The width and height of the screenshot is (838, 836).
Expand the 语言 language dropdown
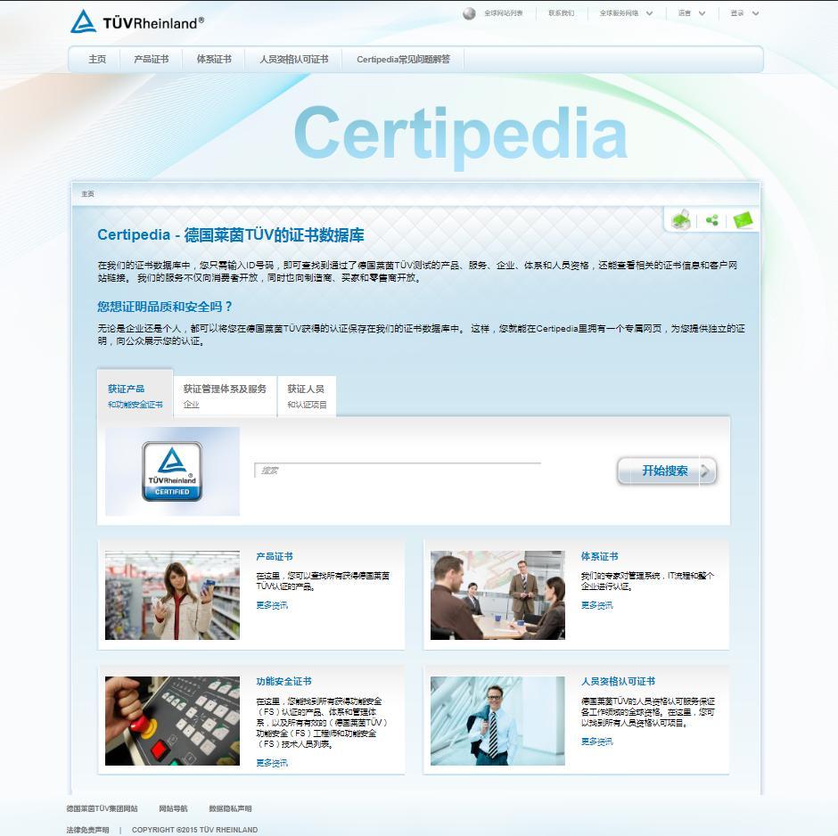692,13
